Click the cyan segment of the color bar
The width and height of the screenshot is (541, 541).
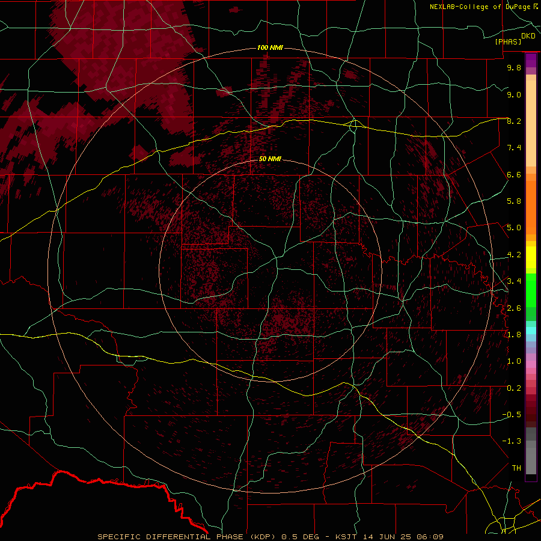(x=531, y=331)
